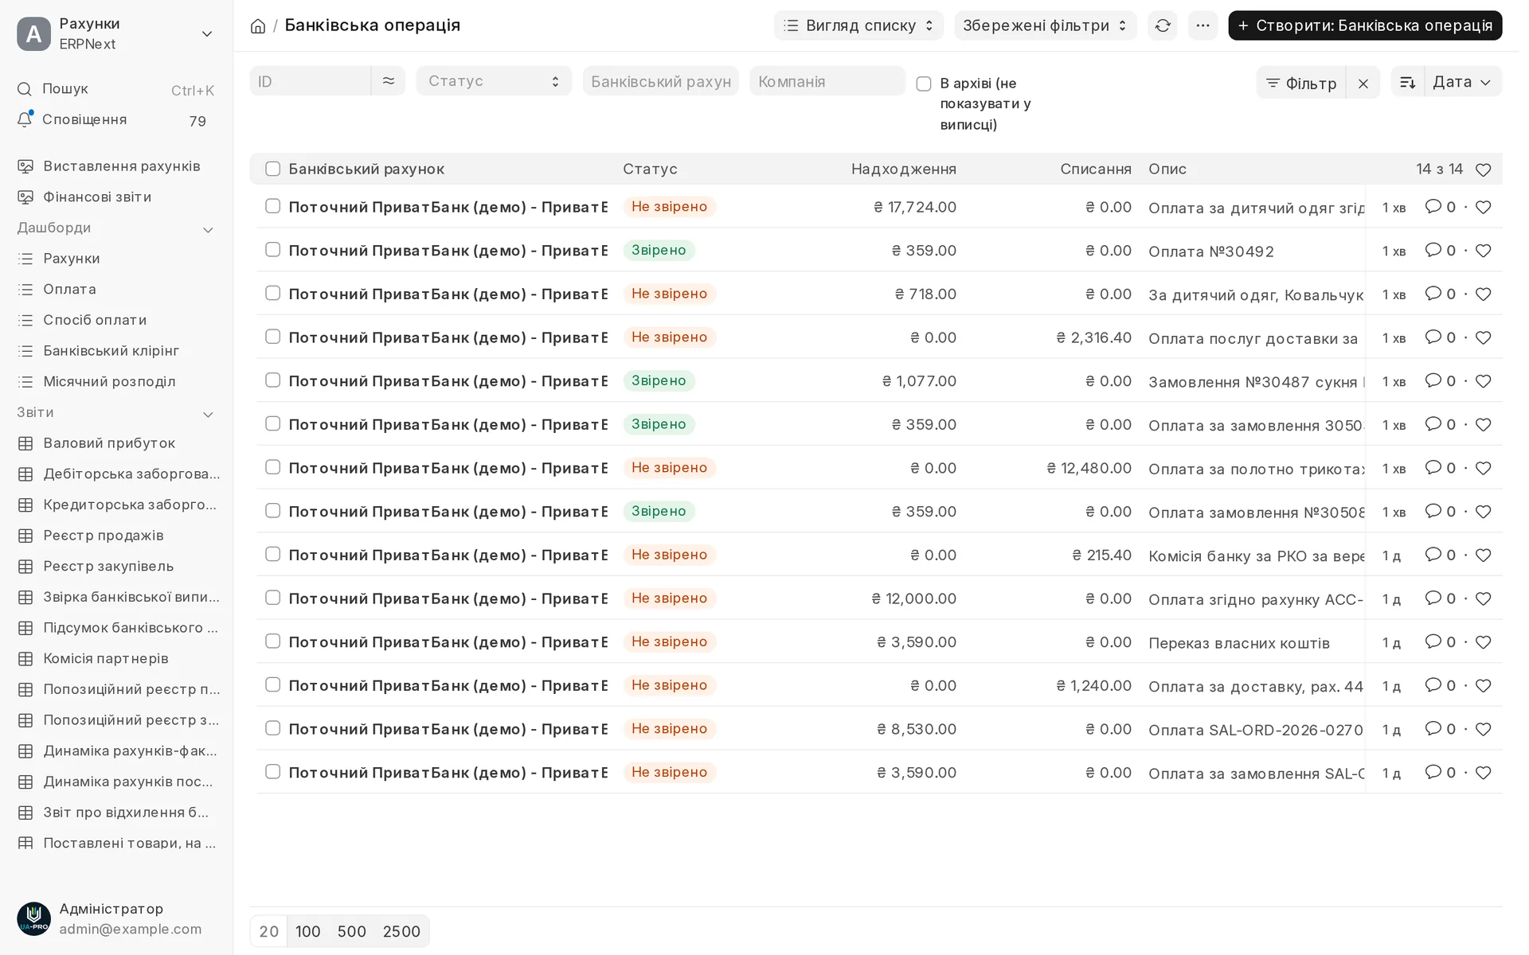Open the Вигляд списку view switcher
1529x955 pixels.
pos(858,25)
